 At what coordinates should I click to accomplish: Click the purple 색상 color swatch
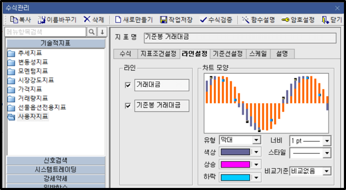tap(235, 152)
